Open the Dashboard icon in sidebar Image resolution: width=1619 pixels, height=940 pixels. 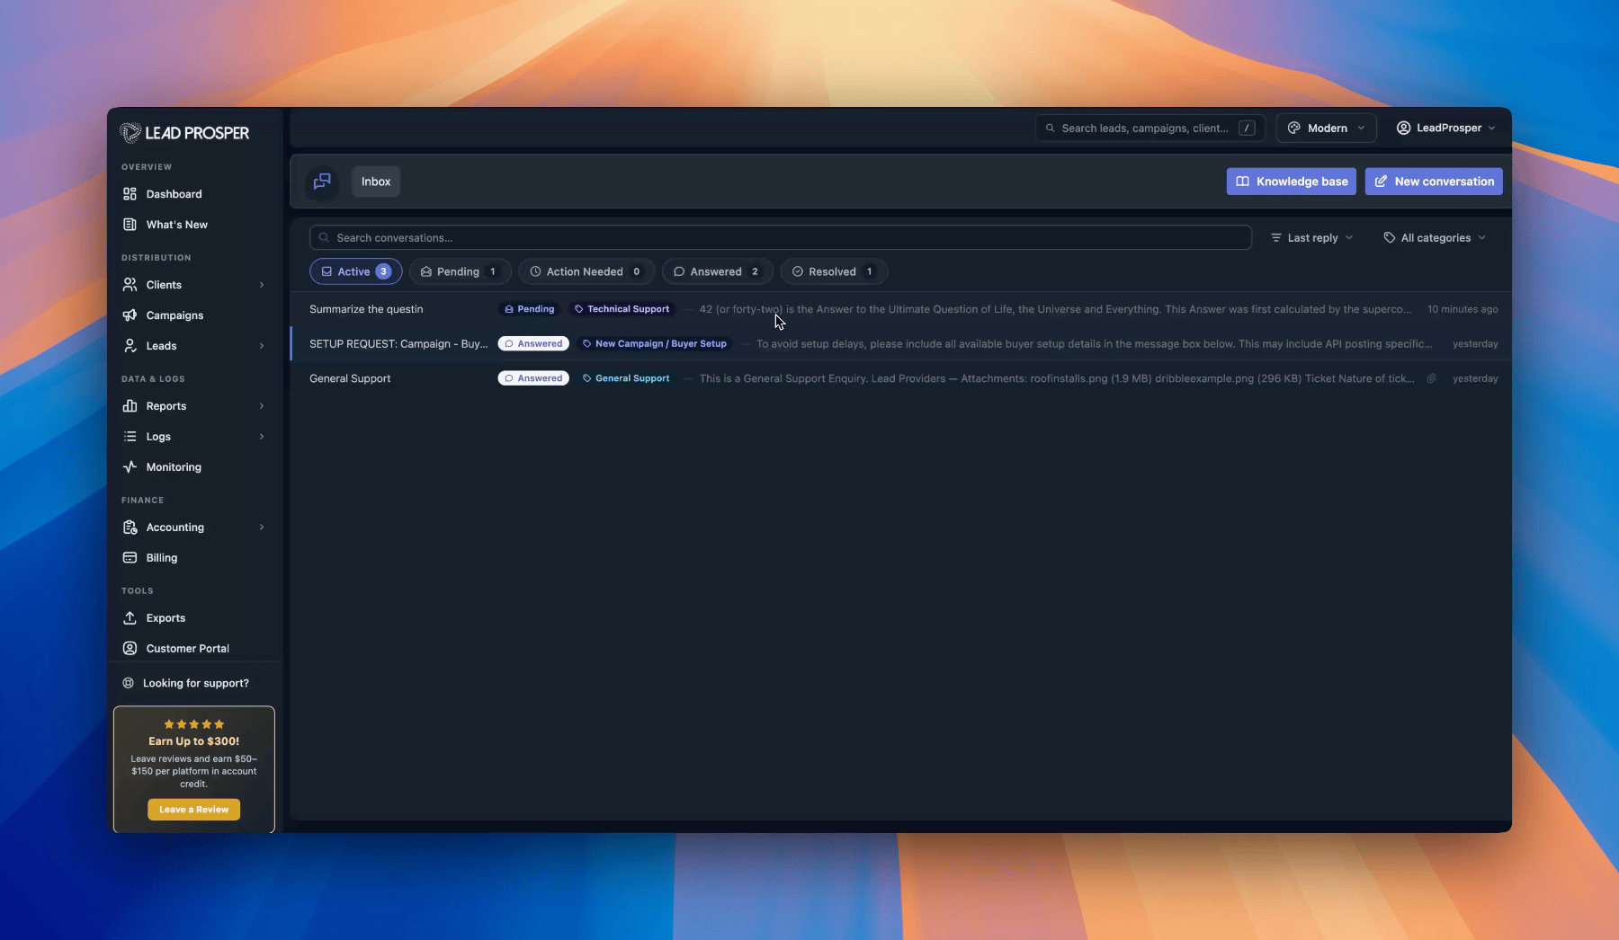click(130, 194)
